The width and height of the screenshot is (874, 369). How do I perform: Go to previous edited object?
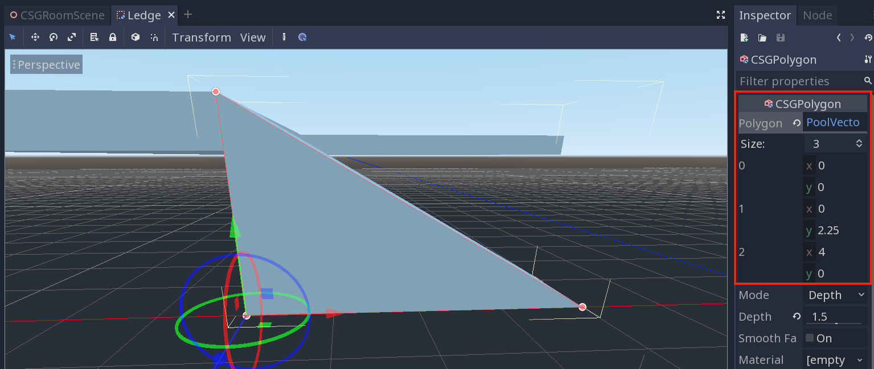tap(839, 38)
